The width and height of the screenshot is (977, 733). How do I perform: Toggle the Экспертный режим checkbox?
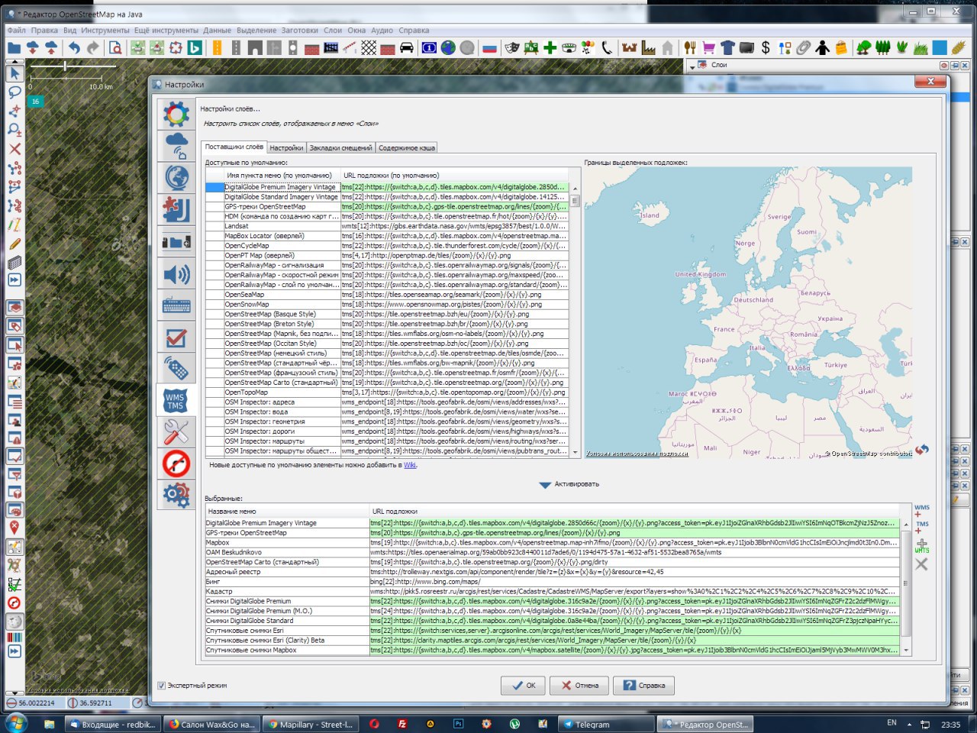click(x=161, y=685)
